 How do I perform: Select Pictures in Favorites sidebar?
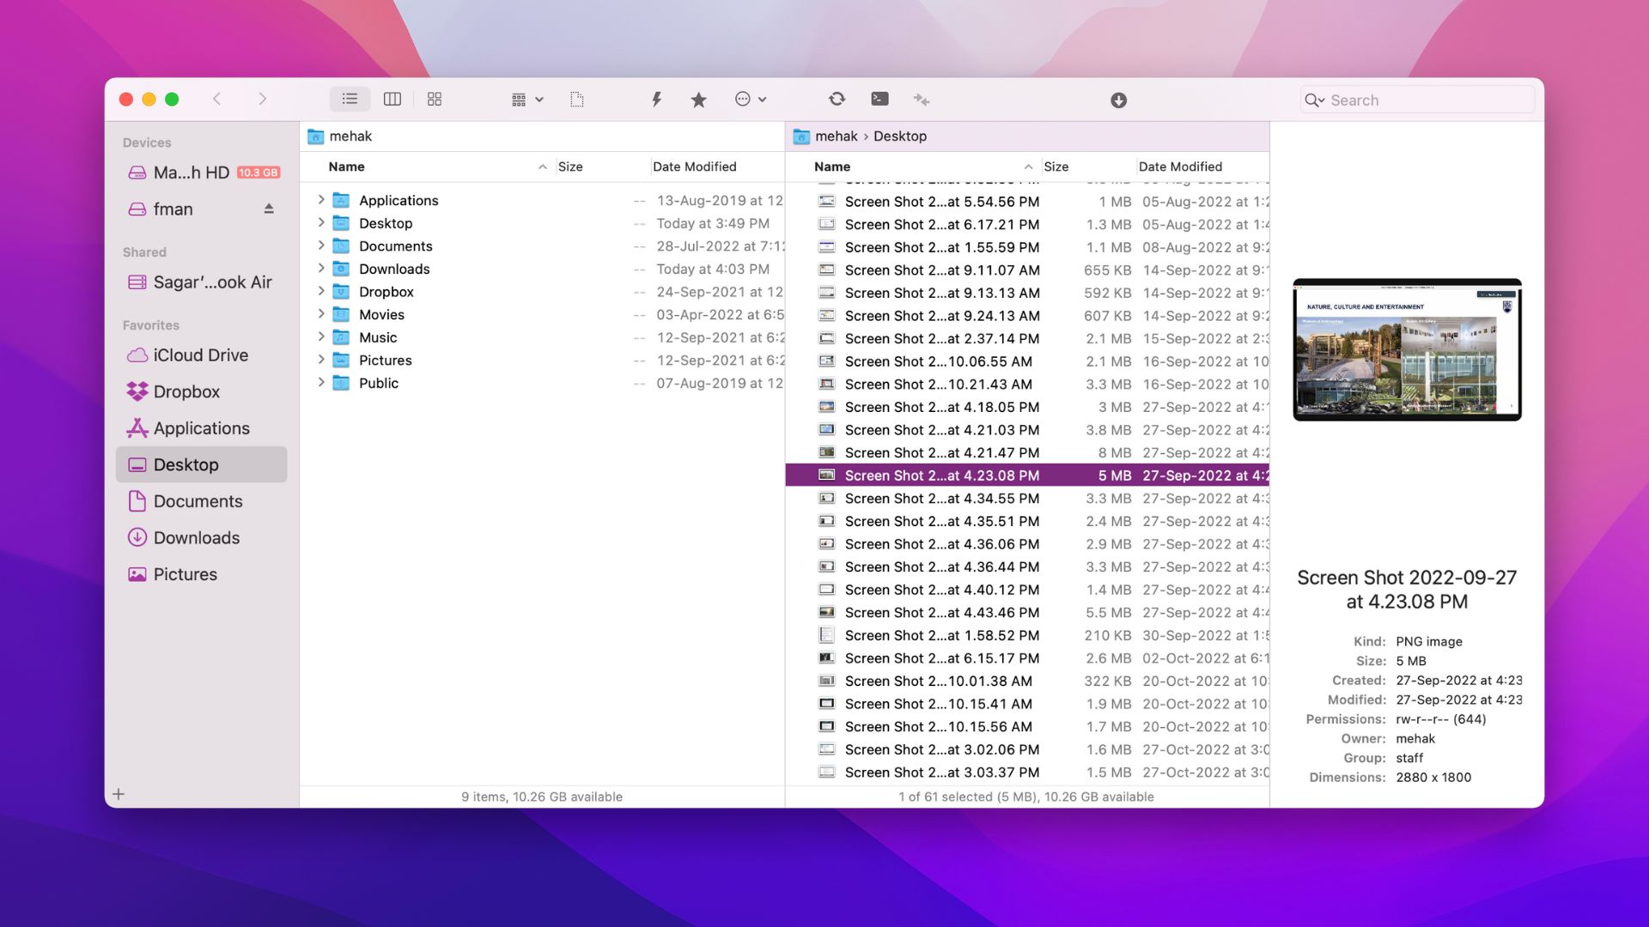coord(185,574)
